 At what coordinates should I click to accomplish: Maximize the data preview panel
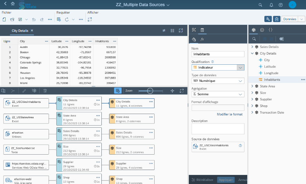(181, 30)
